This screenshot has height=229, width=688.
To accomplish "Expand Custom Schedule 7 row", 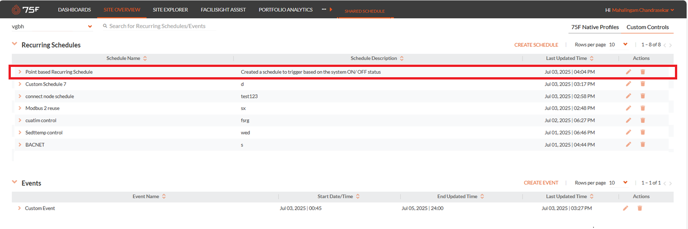I will [x=20, y=84].
